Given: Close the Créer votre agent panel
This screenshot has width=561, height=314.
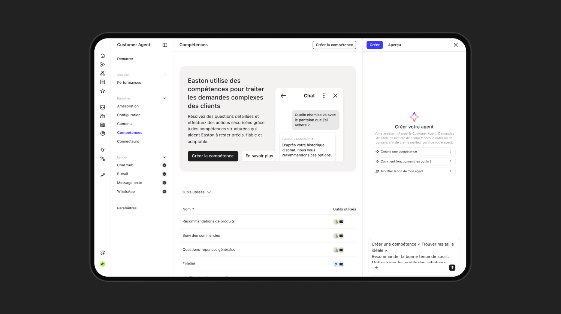Looking at the screenshot, I should tap(456, 45).
